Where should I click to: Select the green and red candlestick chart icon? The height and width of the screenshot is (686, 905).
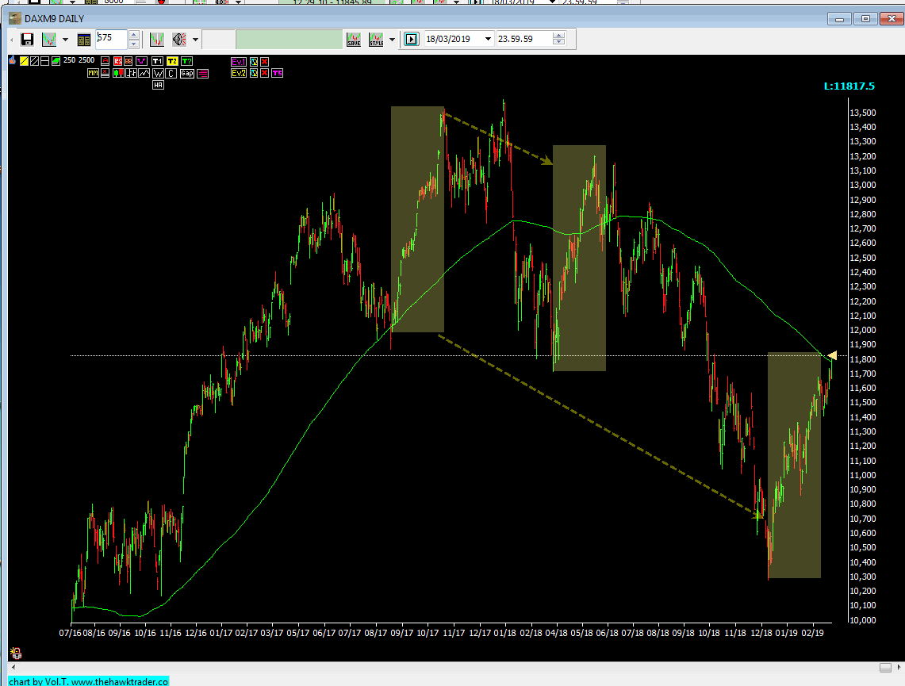(118, 73)
